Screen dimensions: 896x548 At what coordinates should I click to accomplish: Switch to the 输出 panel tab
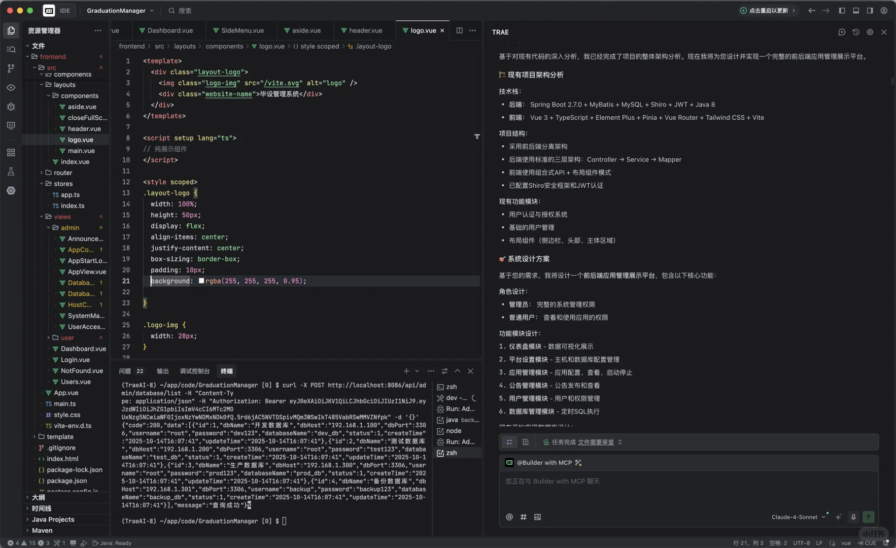(x=162, y=371)
